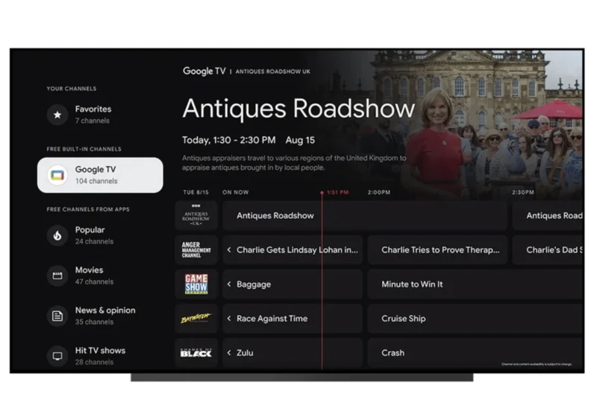Select News & opinion 35 channels
The width and height of the screenshot is (597, 417).
click(100, 316)
